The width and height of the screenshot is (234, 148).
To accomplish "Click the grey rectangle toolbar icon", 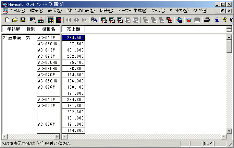I will coord(197,20).
